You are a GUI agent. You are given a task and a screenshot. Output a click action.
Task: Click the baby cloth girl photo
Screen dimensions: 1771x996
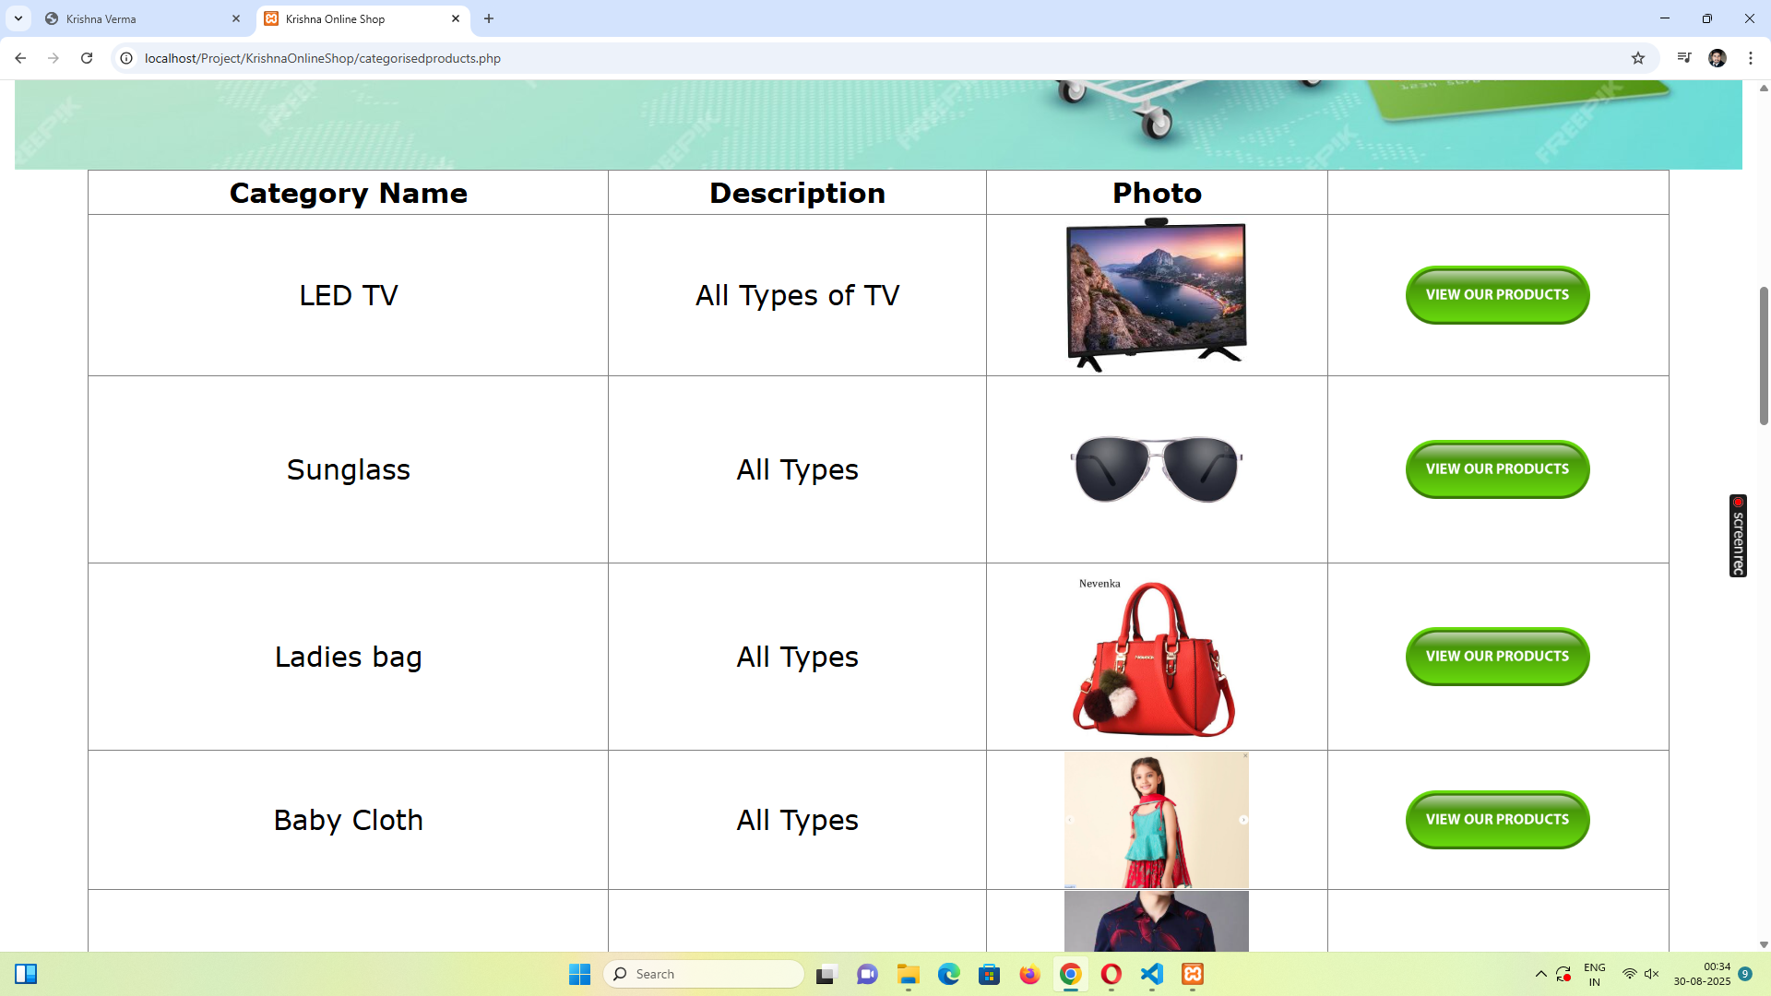(x=1156, y=820)
